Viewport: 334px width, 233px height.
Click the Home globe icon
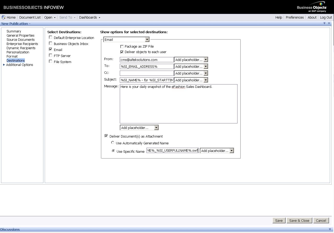3,17
